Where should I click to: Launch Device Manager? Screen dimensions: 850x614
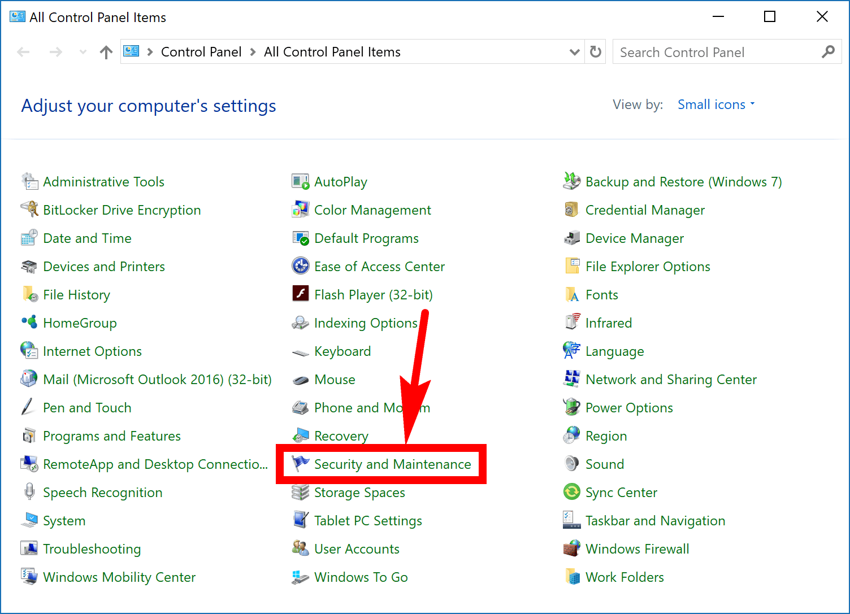(x=634, y=238)
